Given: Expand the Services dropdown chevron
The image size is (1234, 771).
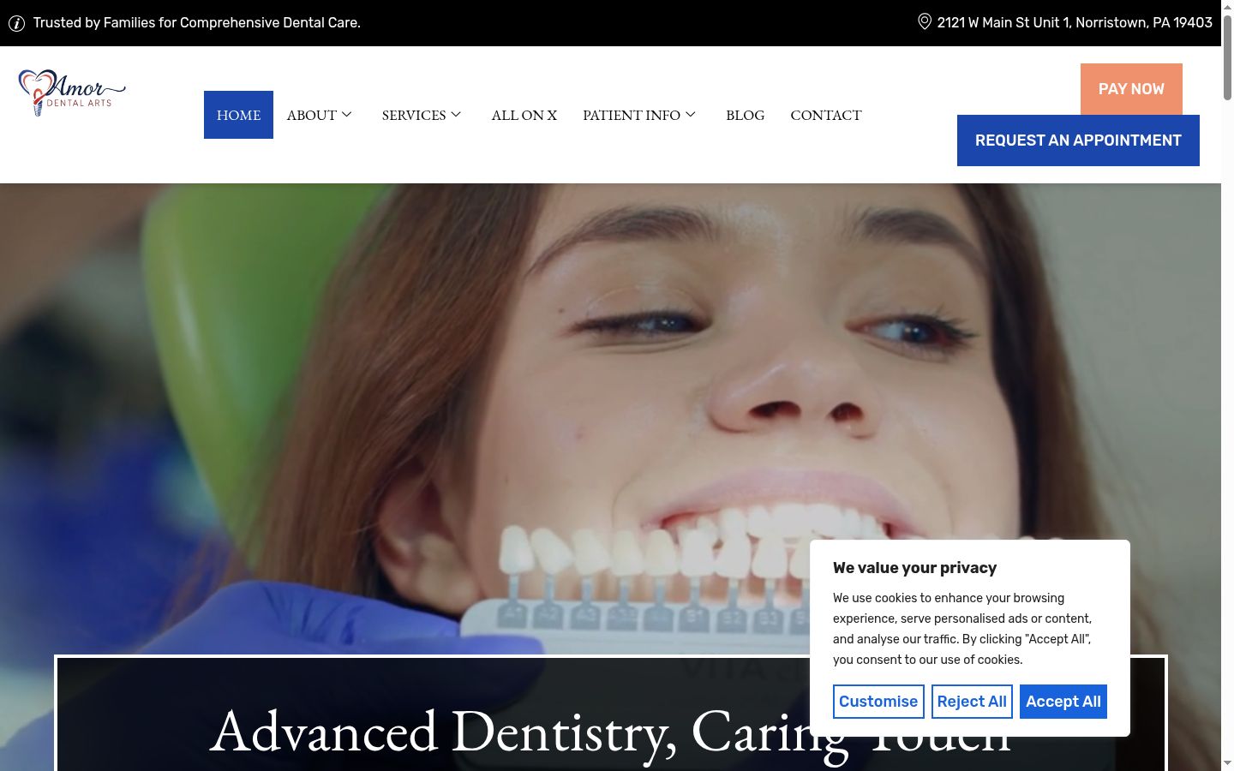Looking at the screenshot, I should click(456, 114).
